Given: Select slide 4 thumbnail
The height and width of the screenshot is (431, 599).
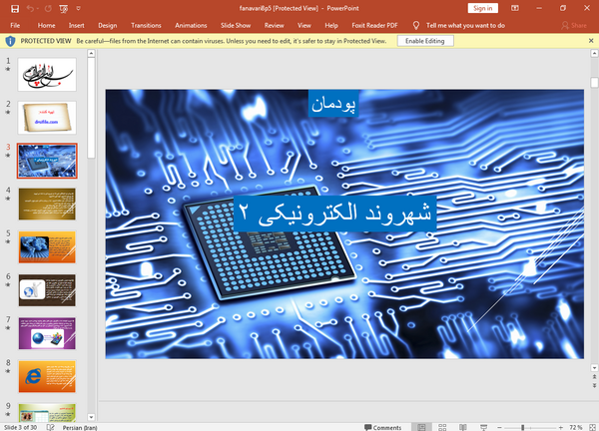Looking at the screenshot, I should 47,204.
